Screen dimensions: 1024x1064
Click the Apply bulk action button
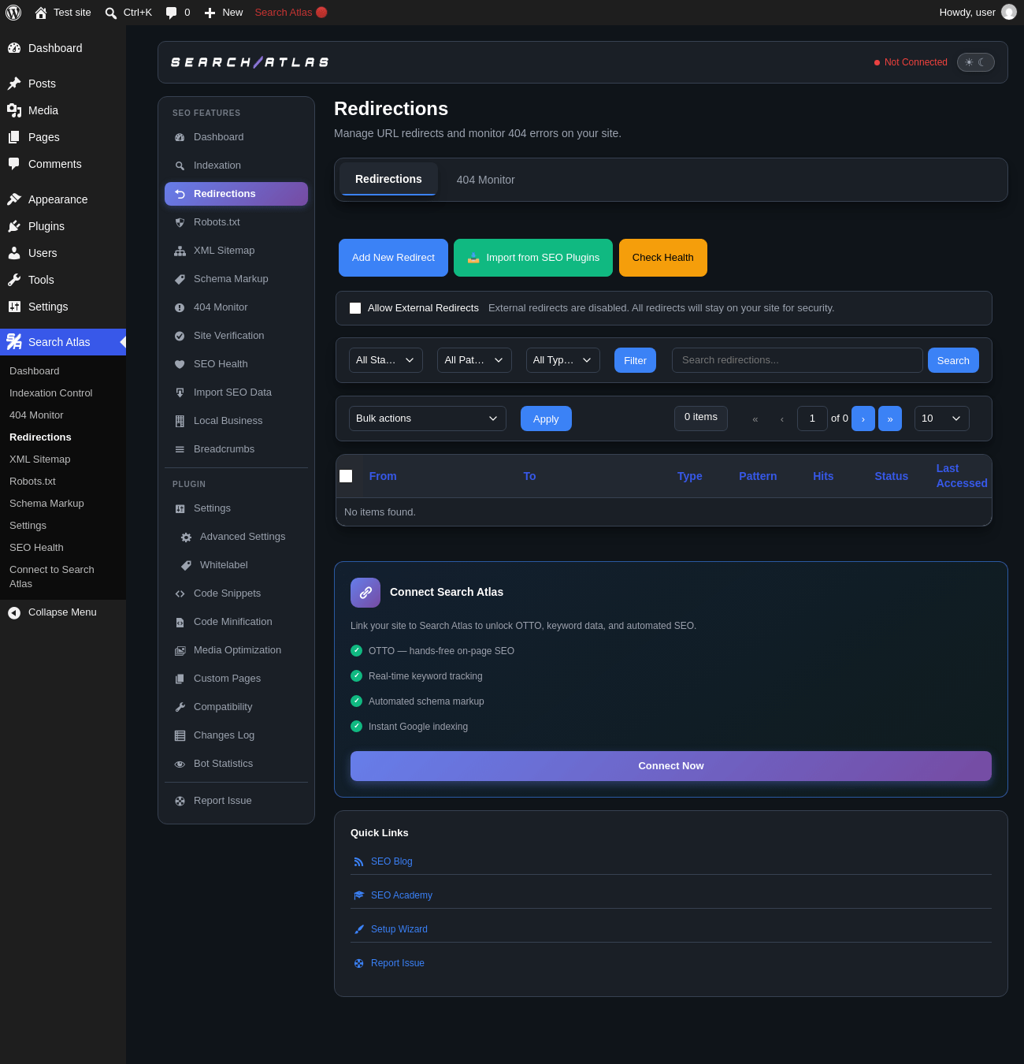click(x=546, y=419)
